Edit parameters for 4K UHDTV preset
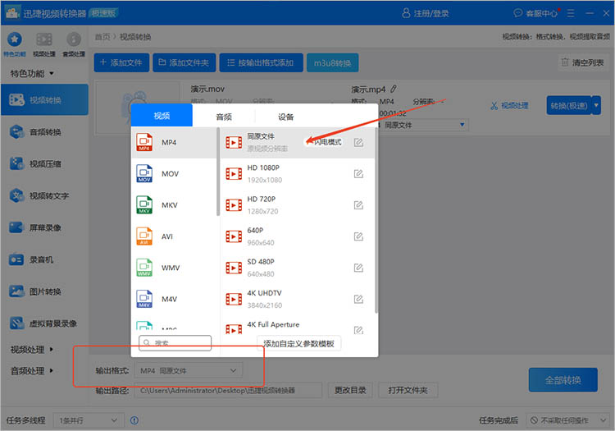Viewport: 615px width, 431px height. [358, 299]
